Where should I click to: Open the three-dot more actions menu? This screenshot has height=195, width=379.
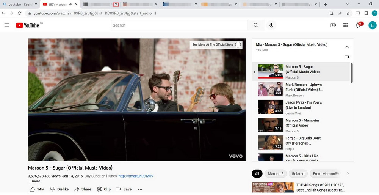click(140, 189)
